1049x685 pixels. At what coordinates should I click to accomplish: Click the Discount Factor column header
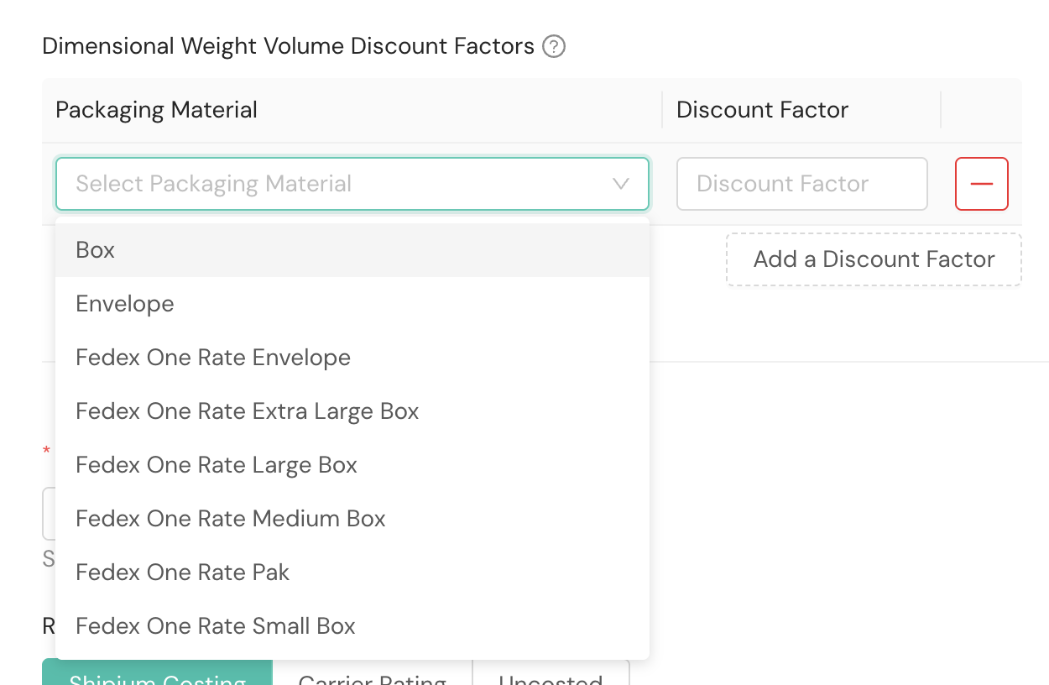[762, 110]
